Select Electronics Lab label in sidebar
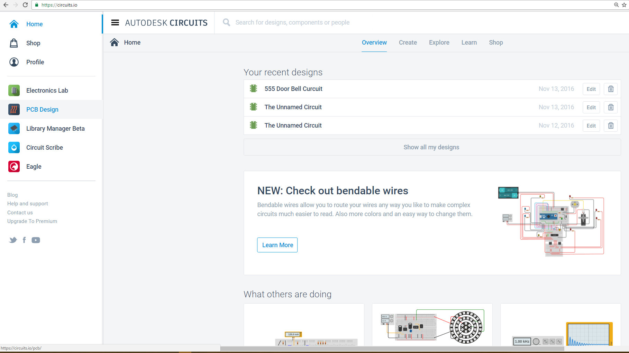629x353 pixels. pos(47,91)
